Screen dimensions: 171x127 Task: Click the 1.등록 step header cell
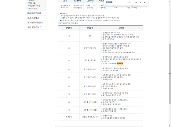point(65,1)
